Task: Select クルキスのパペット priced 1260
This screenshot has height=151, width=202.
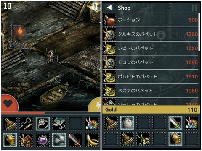Action: [151, 34]
